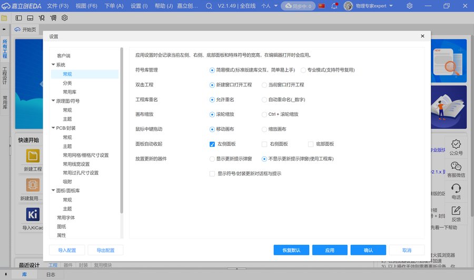Toggle the bottom panel layout icon

click(x=30, y=18)
